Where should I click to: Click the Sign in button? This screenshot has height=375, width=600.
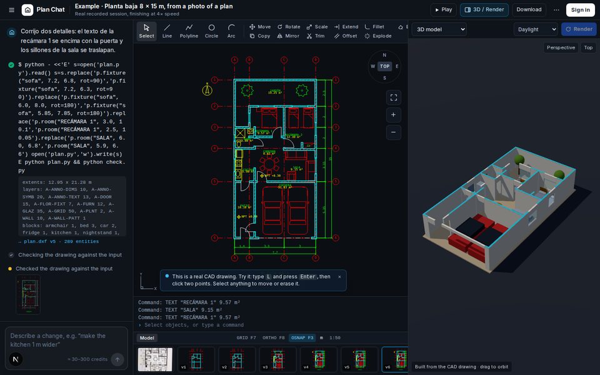point(580,10)
